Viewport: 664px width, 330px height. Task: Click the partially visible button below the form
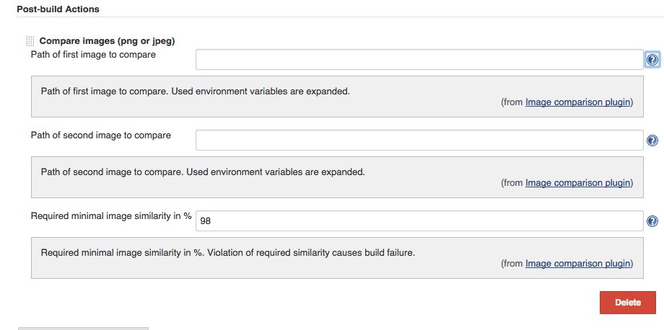83,329
